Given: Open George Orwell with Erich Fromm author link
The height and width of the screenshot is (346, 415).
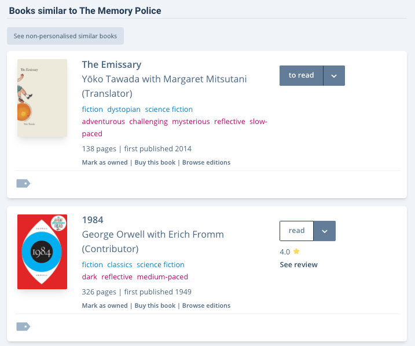Looking at the screenshot, I should pyautogui.click(x=153, y=241).
